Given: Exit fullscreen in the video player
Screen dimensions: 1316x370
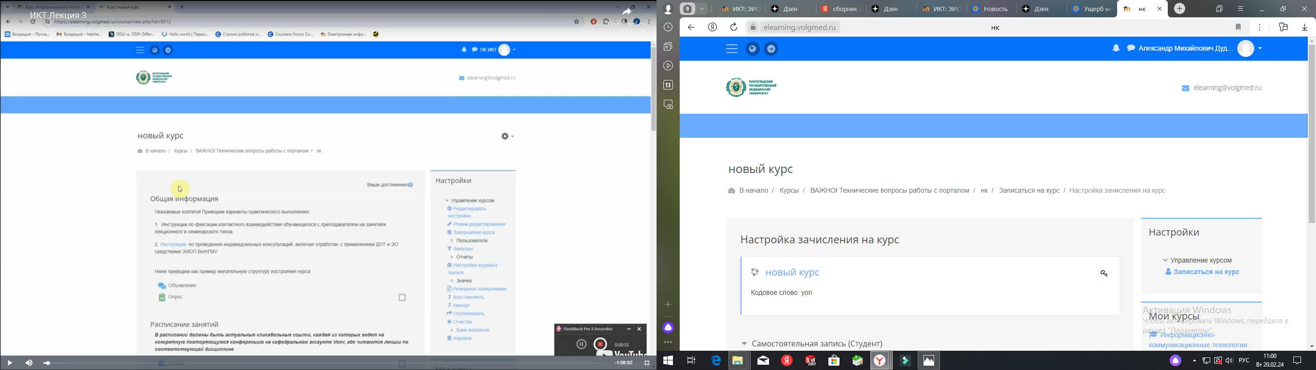Looking at the screenshot, I should coord(647,363).
